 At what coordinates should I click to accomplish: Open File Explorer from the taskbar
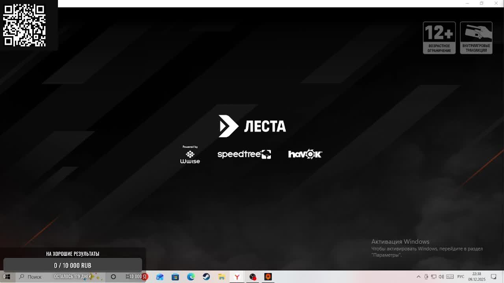tap(222, 277)
